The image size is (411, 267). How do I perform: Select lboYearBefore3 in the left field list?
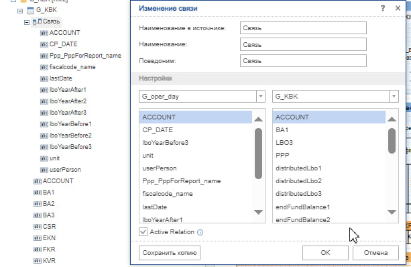coord(196,143)
